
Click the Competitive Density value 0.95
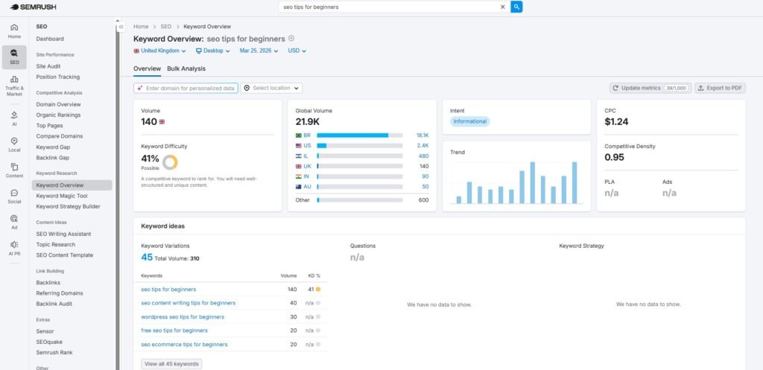[x=614, y=158]
